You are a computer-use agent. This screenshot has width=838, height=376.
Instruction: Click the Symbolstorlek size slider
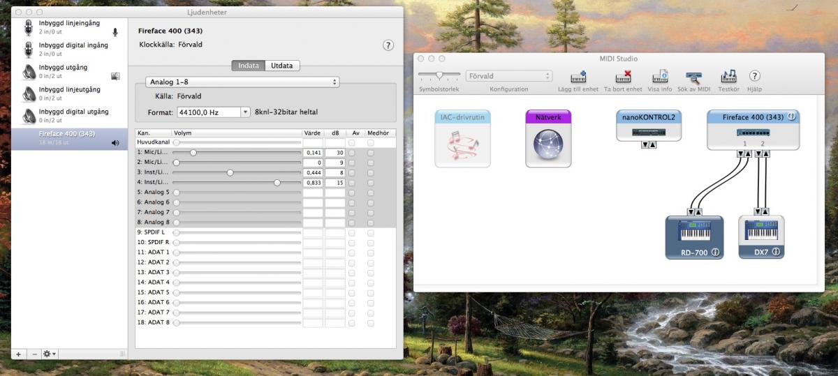(439, 75)
